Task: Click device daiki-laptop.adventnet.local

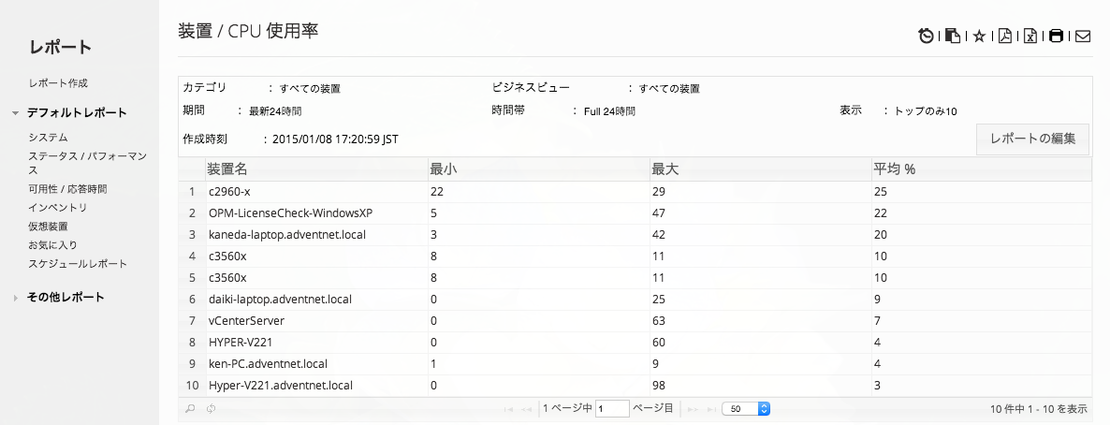Action: (280, 299)
